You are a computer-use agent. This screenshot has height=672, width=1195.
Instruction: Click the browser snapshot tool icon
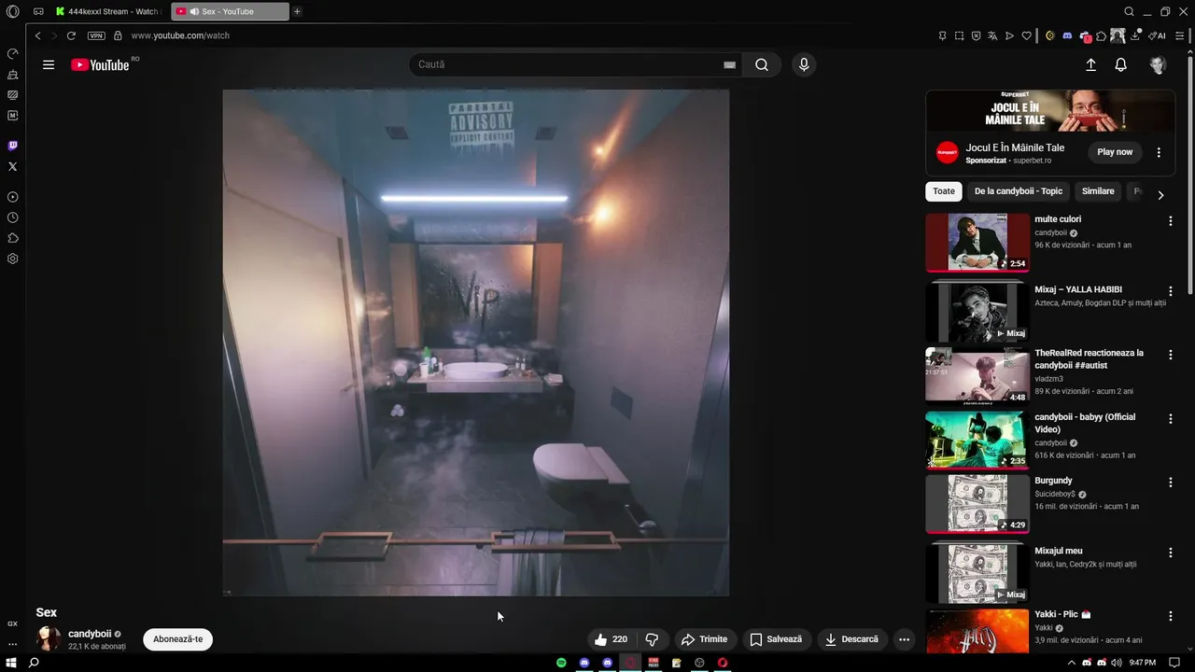click(x=959, y=35)
